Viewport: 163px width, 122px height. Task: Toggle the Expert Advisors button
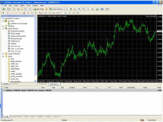[x=56, y=9]
